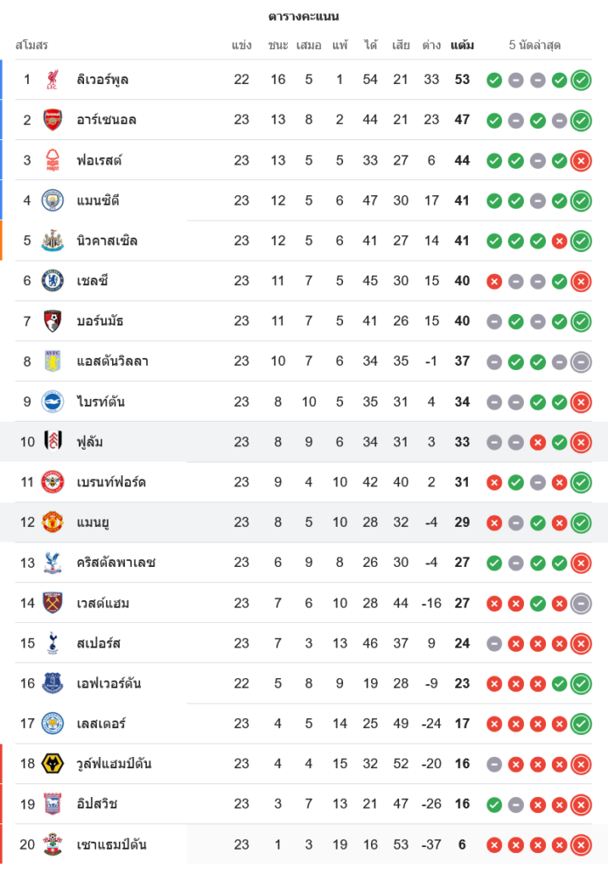Click Liverpool's latest match win indicator
The image size is (608, 875).
point(580,80)
